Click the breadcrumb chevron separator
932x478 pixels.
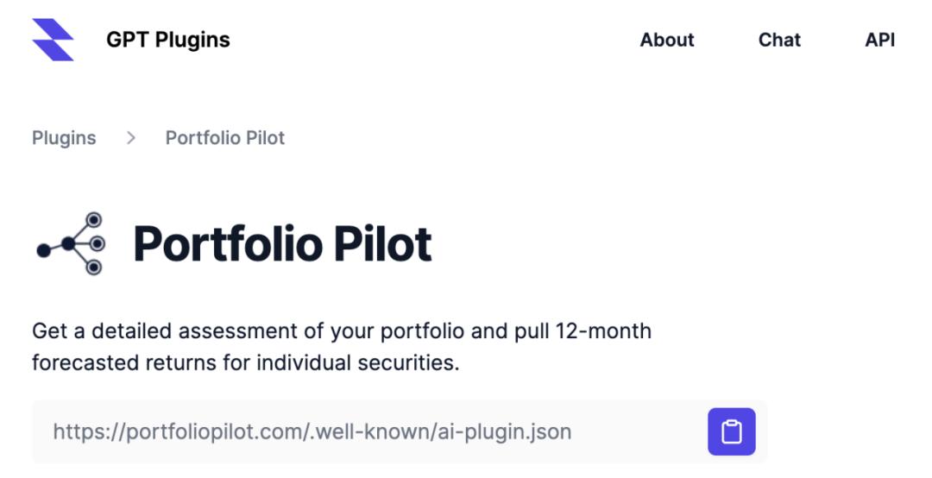pyautogui.click(x=131, y=138)
